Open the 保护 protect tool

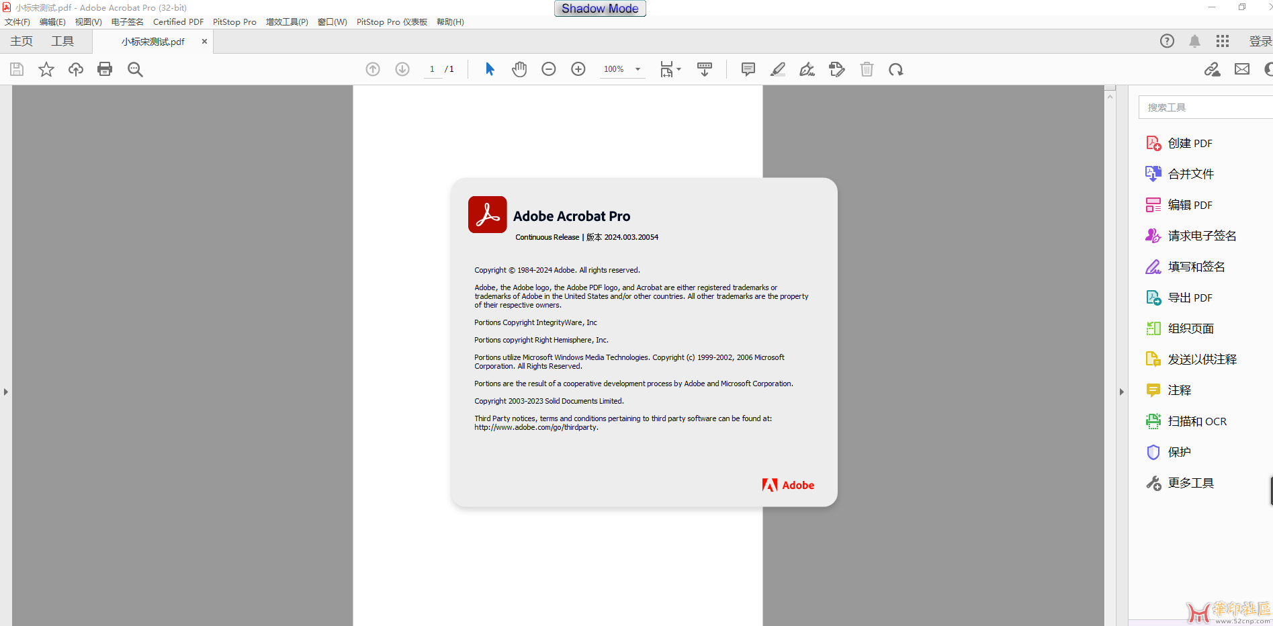[x=1168, y=452]
